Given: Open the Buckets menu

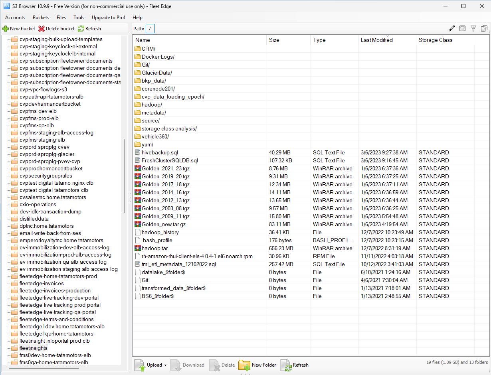Looking at the screenshot, I should pyautogui.click(x=41, y=18).
